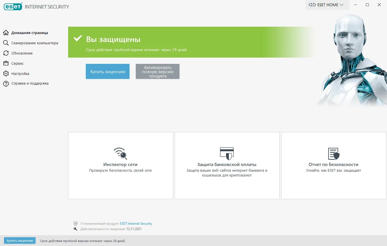
Task: Click the Tools briefcase icon
Action: point(6,63)
